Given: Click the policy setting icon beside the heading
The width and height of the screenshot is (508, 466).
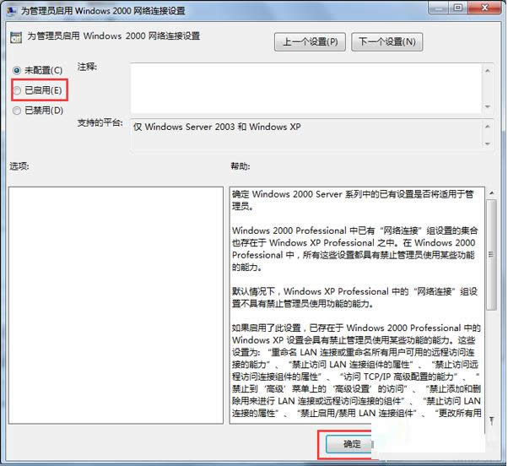Looking at the screenshot, I should pyautogui.click(x=16, y=37).
